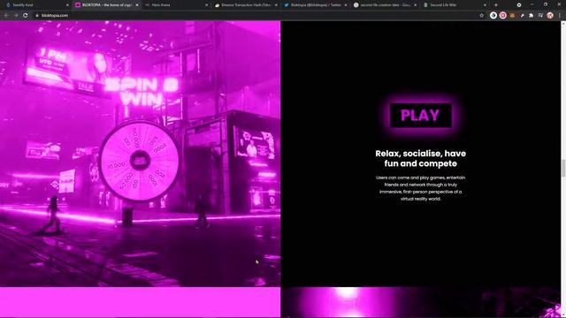Click the 'Relax, socialise, have fun and compete' heading
The image size is (566, 318).
pos(421,159)
